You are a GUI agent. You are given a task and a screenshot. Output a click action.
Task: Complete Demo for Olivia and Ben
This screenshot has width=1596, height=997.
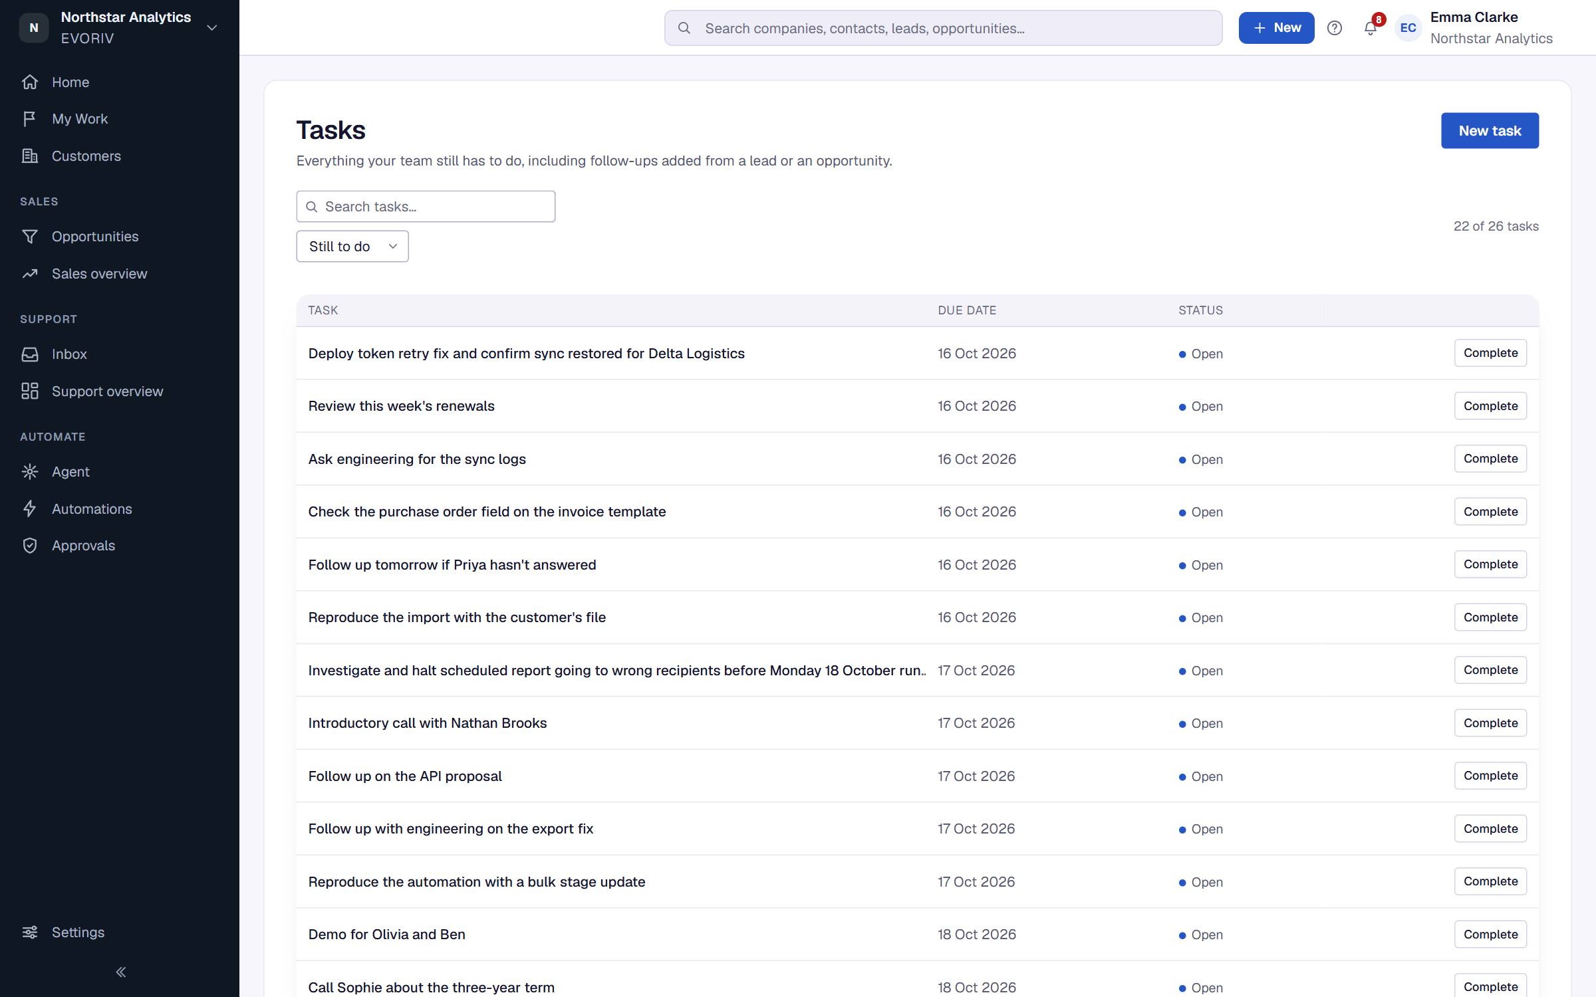pos(1490,935)
